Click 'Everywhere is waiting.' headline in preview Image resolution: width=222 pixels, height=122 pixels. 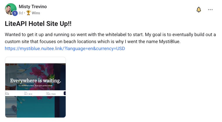pos(35,81)
